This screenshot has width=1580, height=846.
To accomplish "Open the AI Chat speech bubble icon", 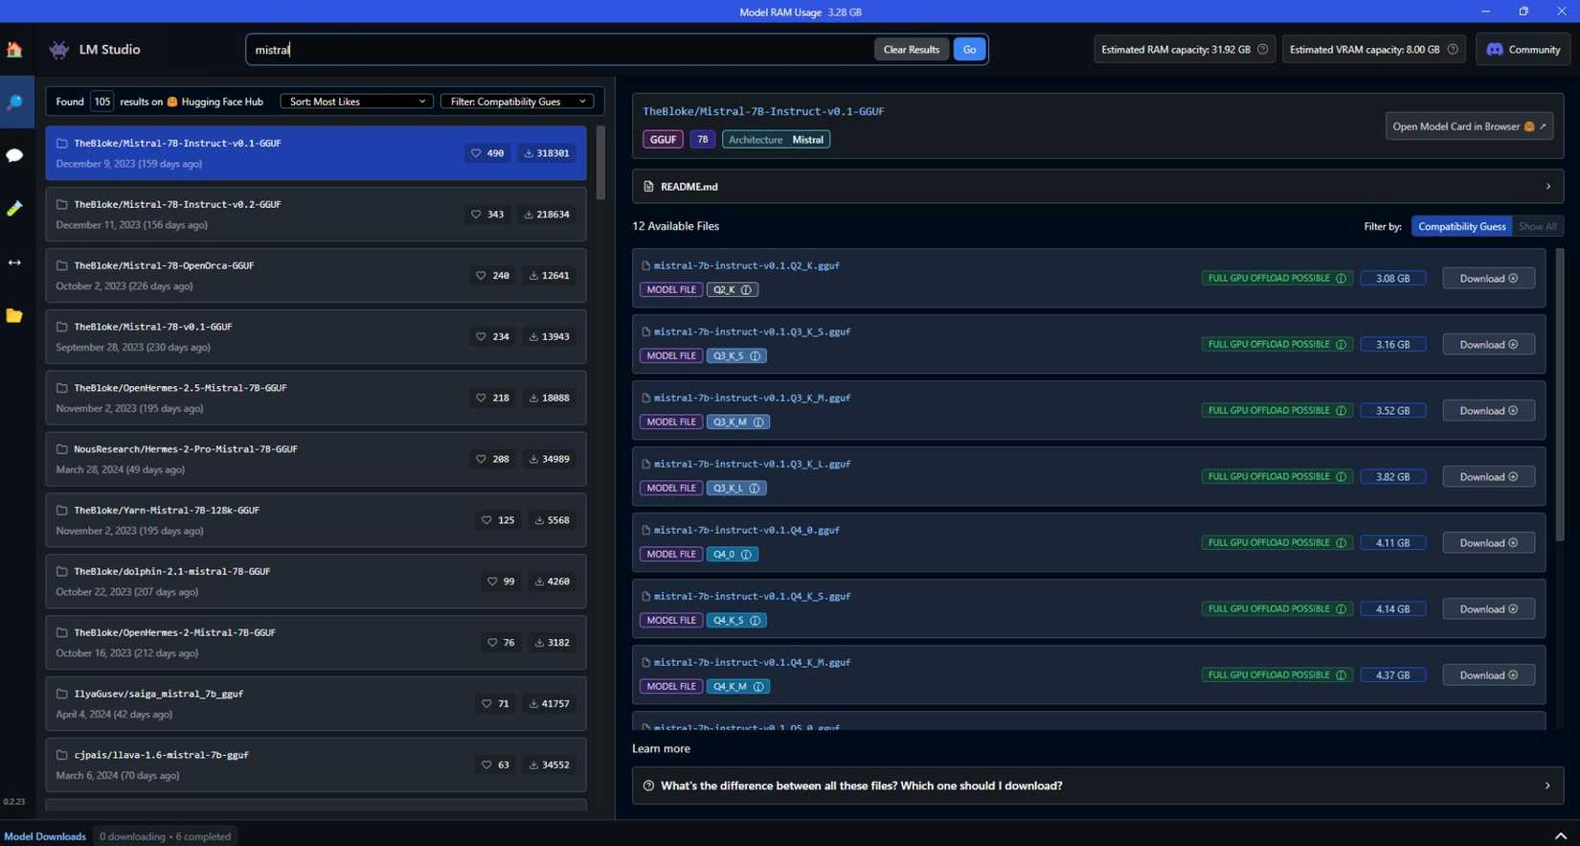I will (14, 155).
